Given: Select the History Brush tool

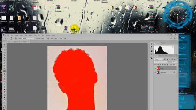Looking at the screenshot, I should pos(5,76).
